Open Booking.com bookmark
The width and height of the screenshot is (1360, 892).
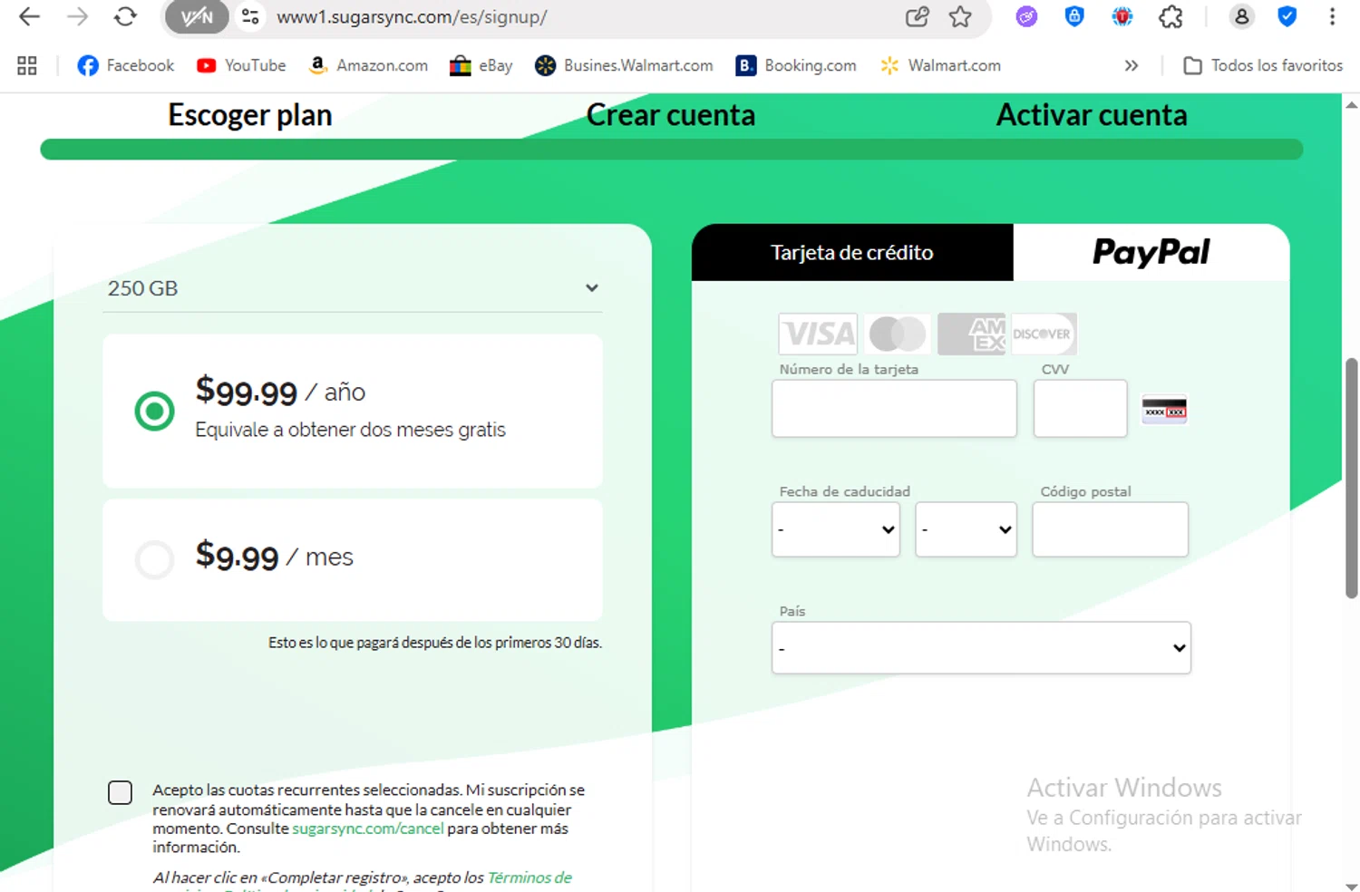(796, 65)
